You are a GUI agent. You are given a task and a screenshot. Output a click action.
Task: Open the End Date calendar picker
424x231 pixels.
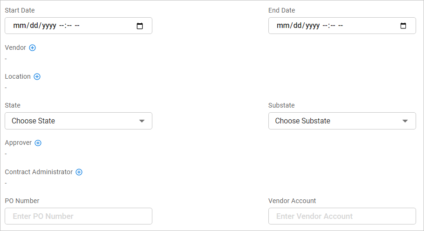pyautogui.click(x=403, y=26)
